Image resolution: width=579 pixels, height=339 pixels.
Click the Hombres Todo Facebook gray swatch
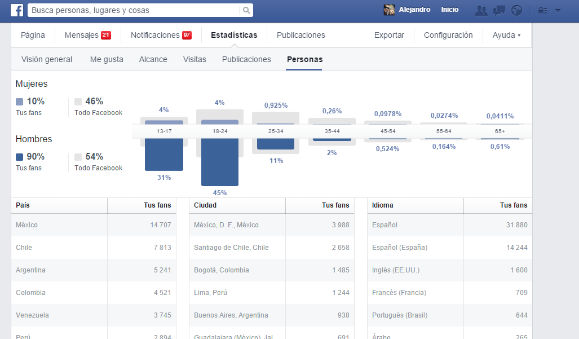[78, 157]
